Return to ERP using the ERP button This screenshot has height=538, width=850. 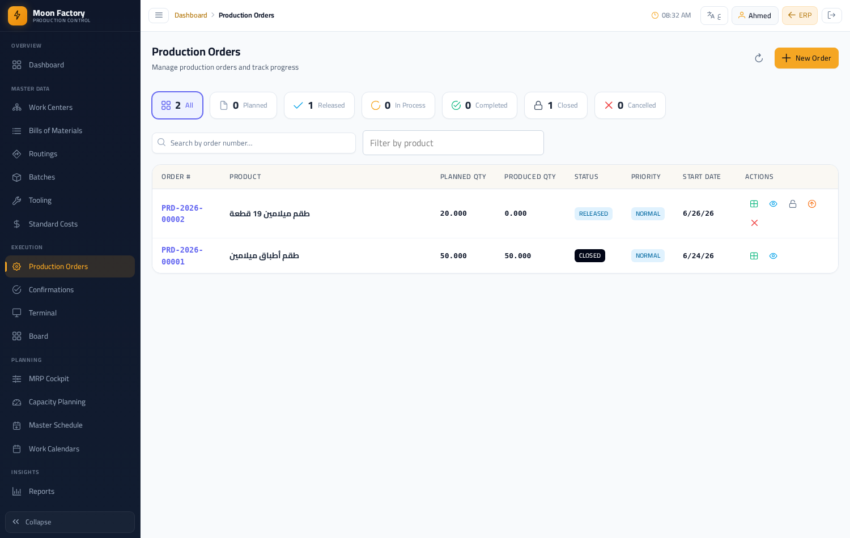point(800,15)
